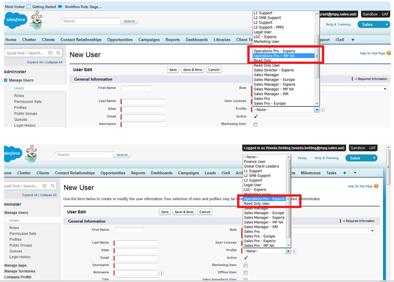Select L2 Support - PMO profile option
Screen dimensions: 394x282
pos(269,27)
